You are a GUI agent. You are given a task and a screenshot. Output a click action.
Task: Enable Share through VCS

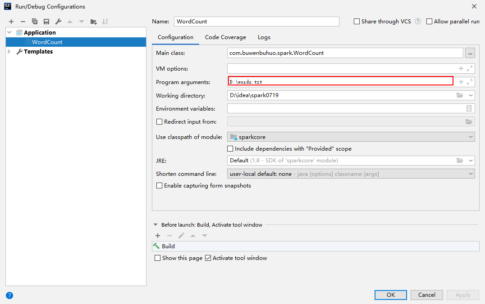357,21
